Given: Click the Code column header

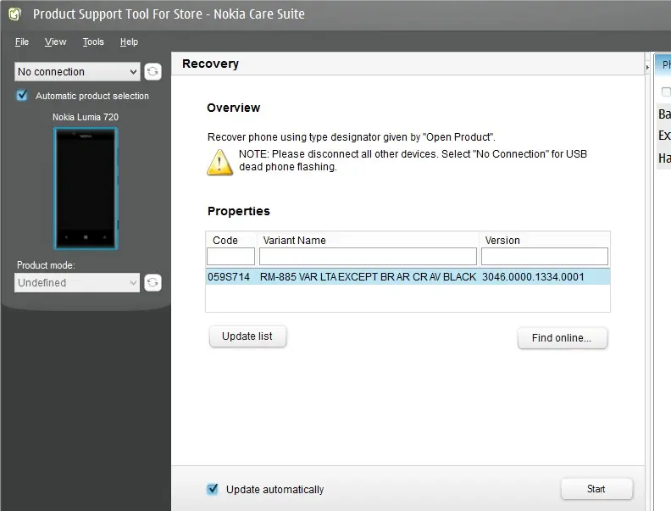Looking at the screenshot, I should pos(225,241).
